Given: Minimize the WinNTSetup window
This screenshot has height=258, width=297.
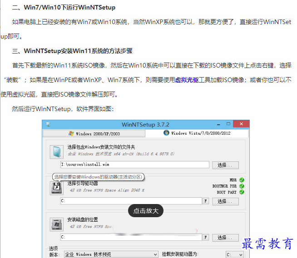Looking at the screenshot, I should tap(218, 124).
